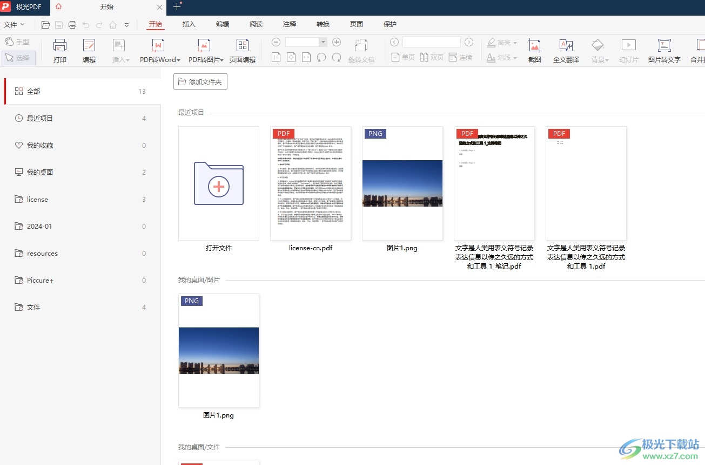Click the 打开文件 open file tile
This screenshot has width=705, height=465.
click(219, 183)
